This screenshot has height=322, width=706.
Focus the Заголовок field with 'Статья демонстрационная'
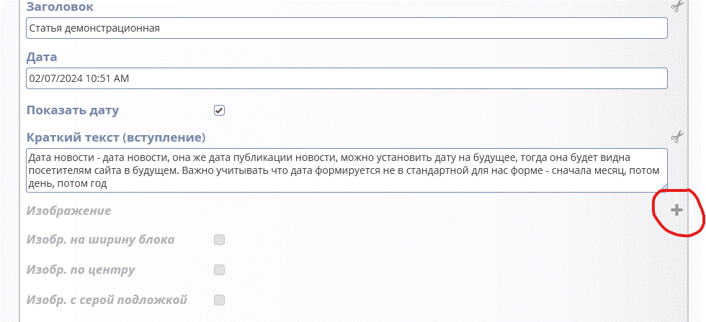point(346,28)
